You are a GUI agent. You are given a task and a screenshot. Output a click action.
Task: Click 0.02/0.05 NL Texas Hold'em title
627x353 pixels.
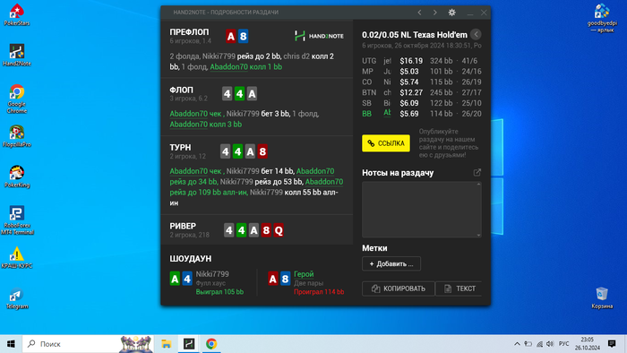tap(415, 35)
